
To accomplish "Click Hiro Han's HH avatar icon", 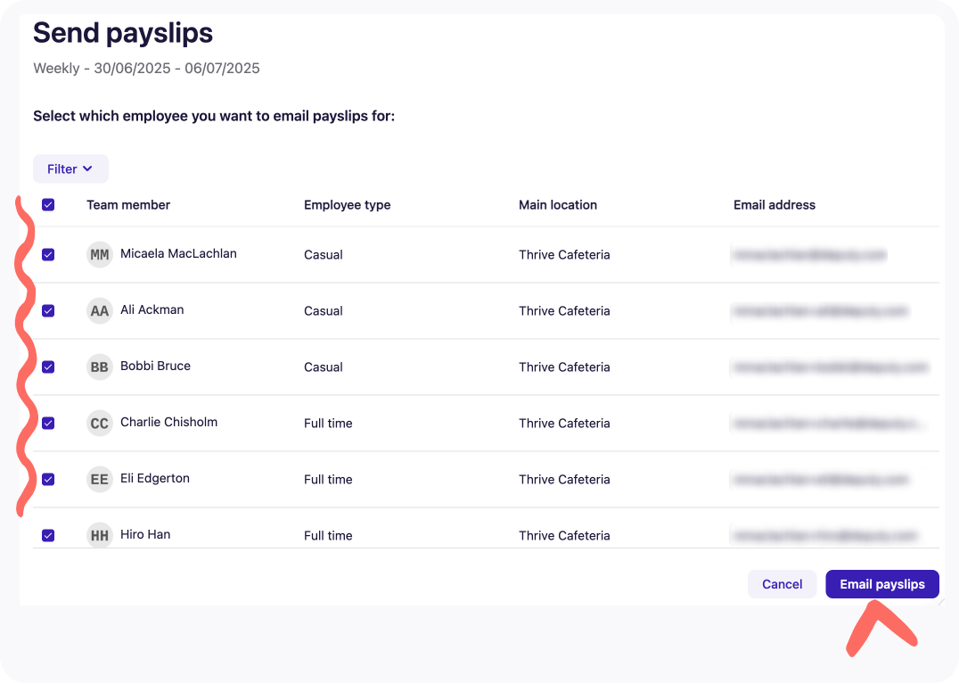I will (x=99, y=535).
